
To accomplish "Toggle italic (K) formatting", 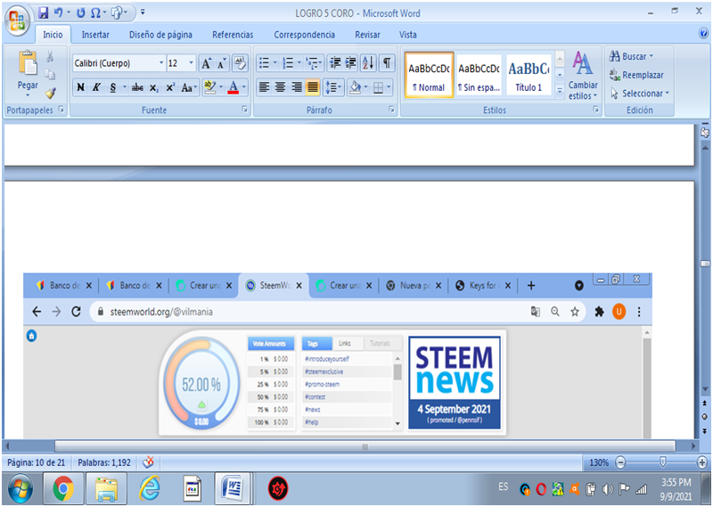I will click(96, 87).
